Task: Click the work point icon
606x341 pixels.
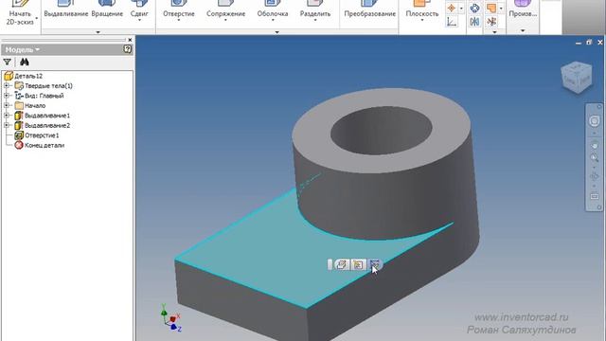Action: tap(452, 8)
